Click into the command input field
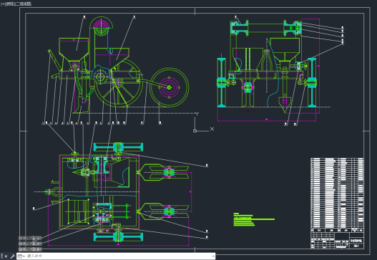 [119, 256]
